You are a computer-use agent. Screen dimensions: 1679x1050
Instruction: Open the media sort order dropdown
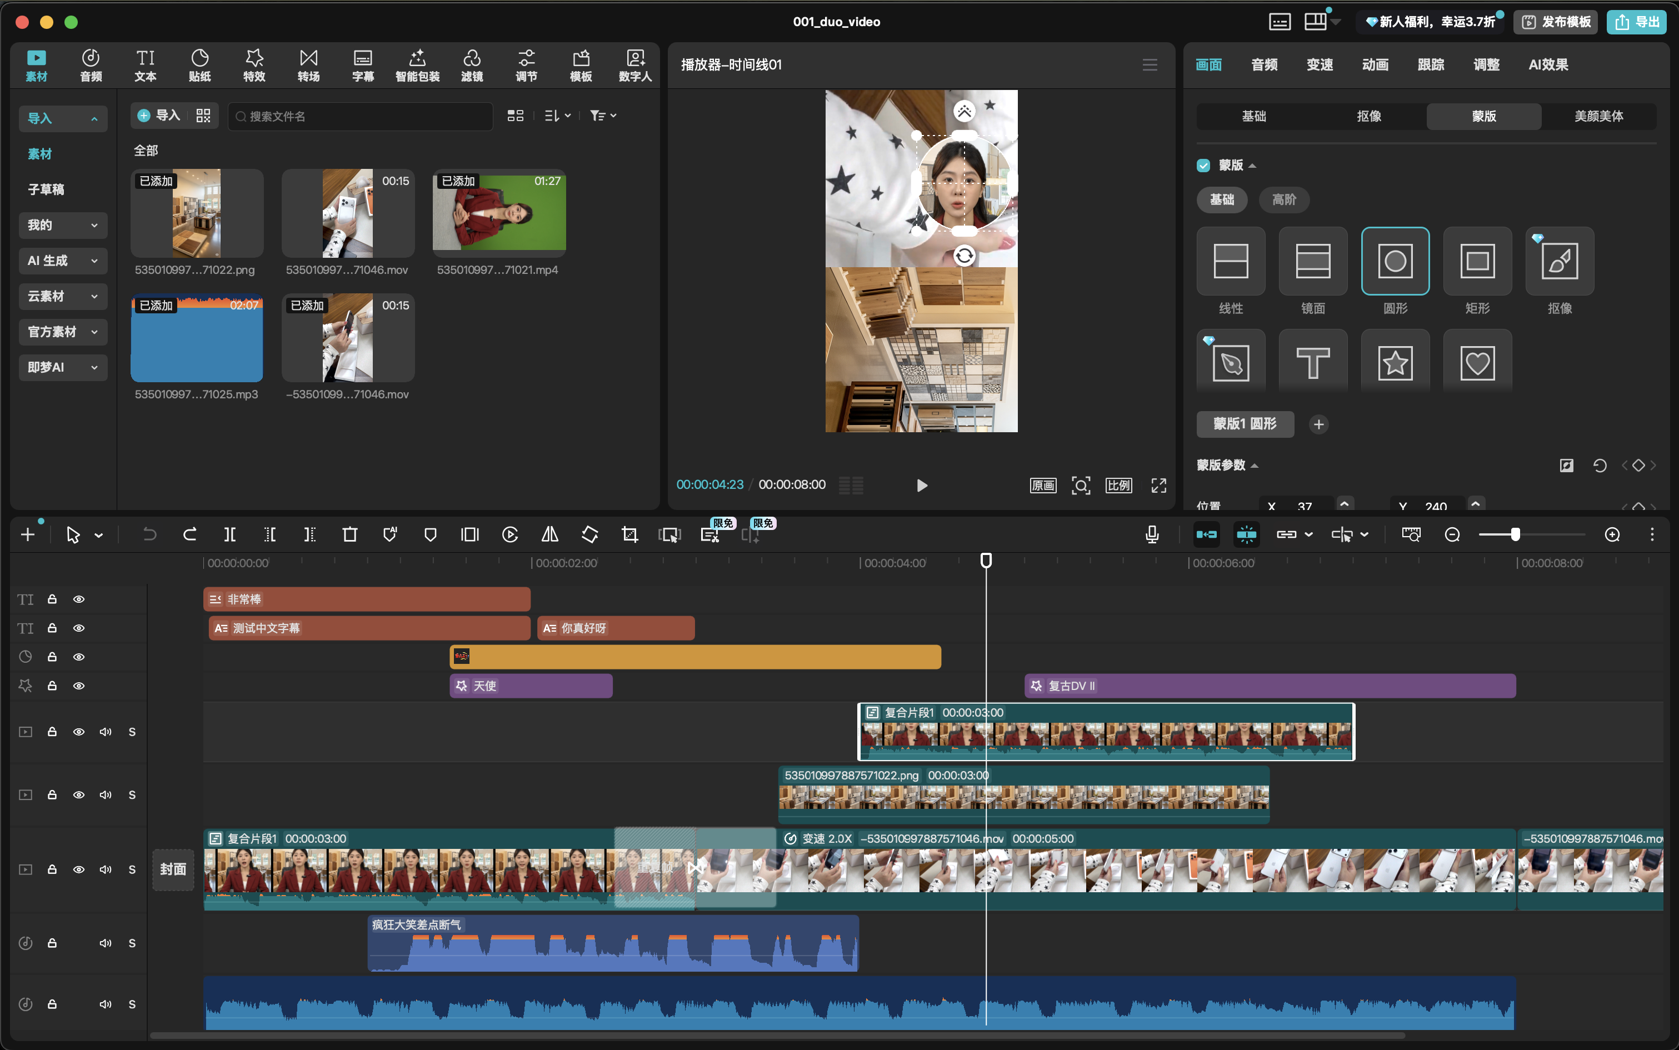point(558,116)
